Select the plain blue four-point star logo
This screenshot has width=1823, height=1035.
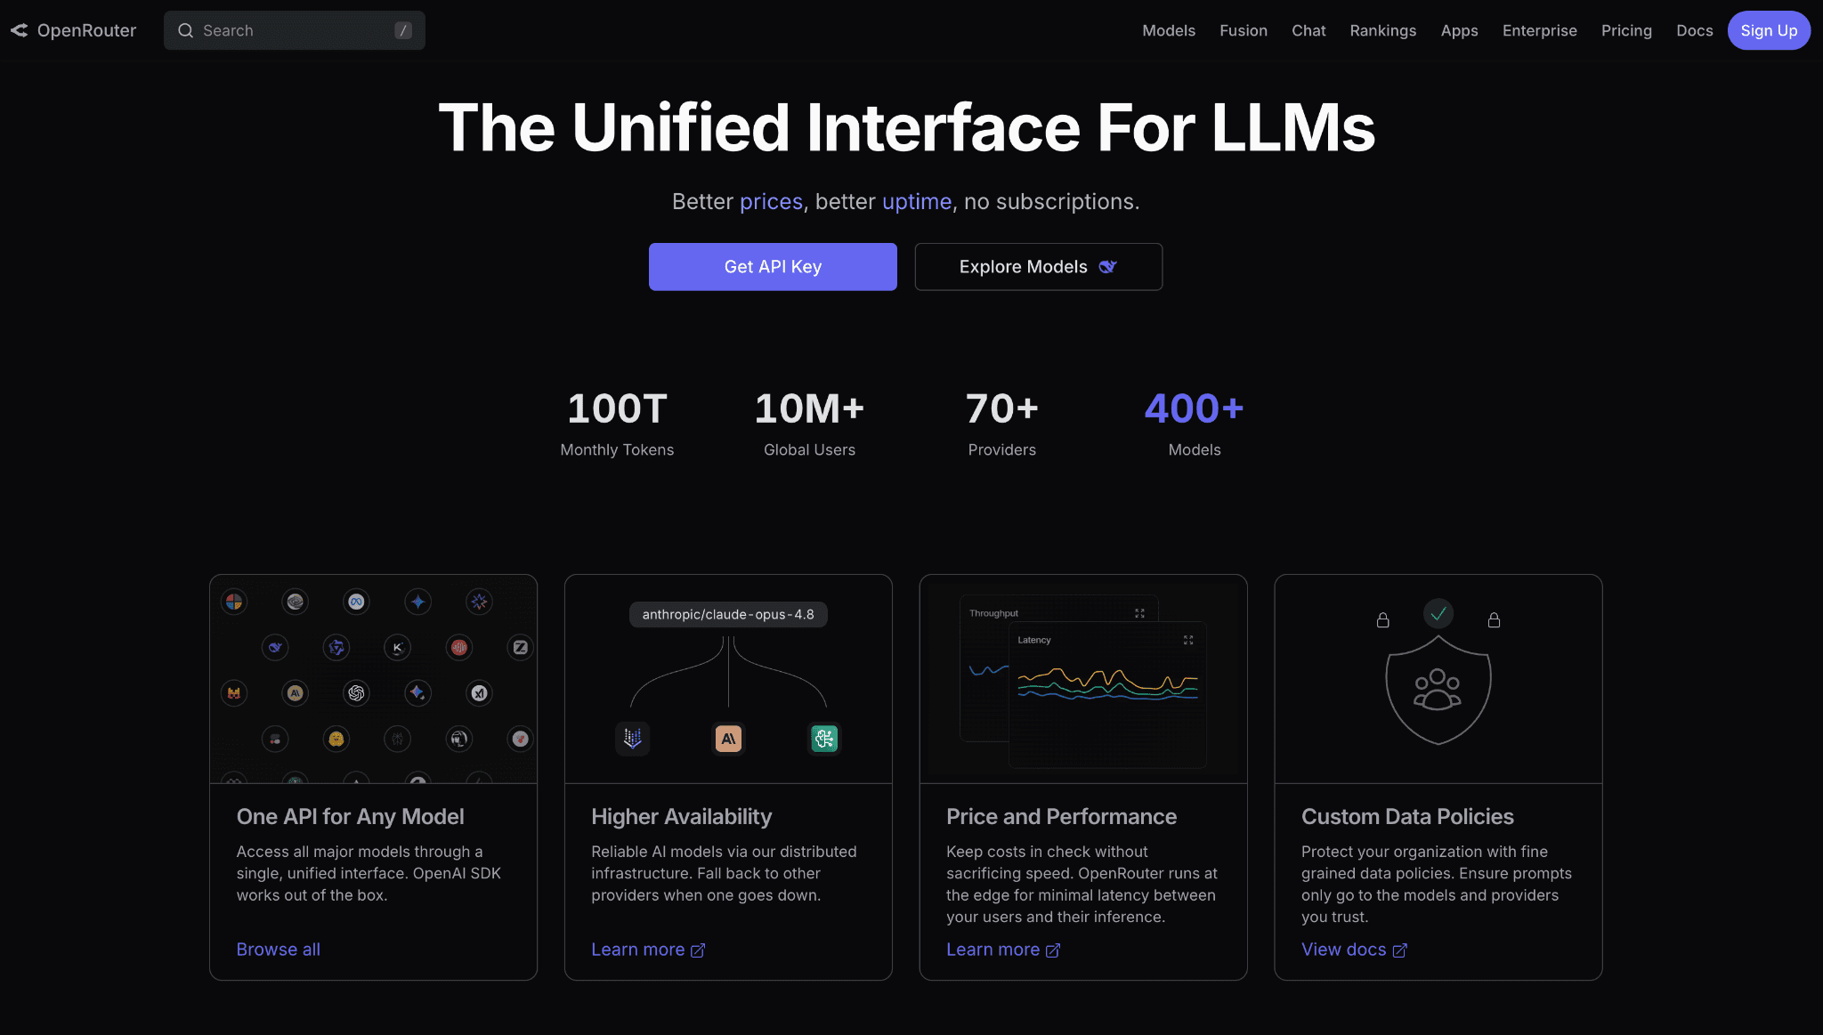tap(417, 602)
